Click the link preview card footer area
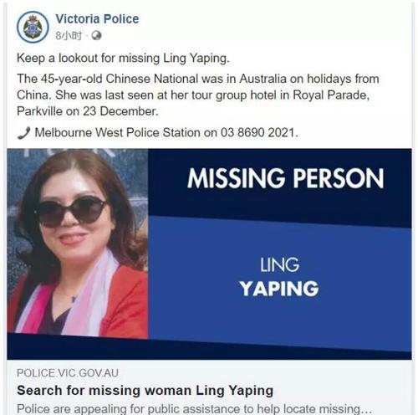418x415 pixels. click(209, 387)
